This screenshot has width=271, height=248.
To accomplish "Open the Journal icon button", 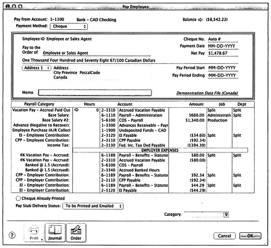I will 55,233.
